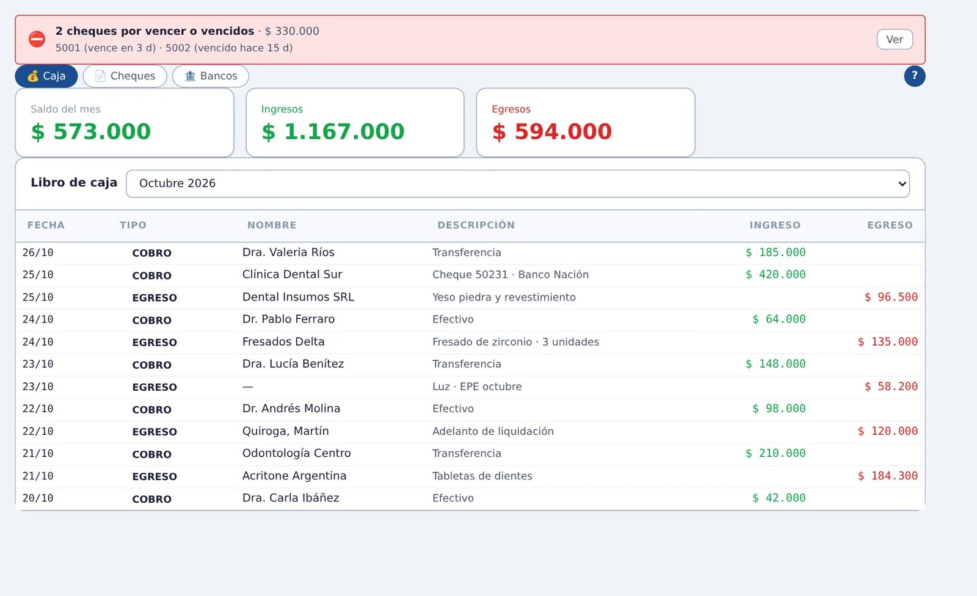
Task: Select the Caja tab
Action: [x=46, y=76]
